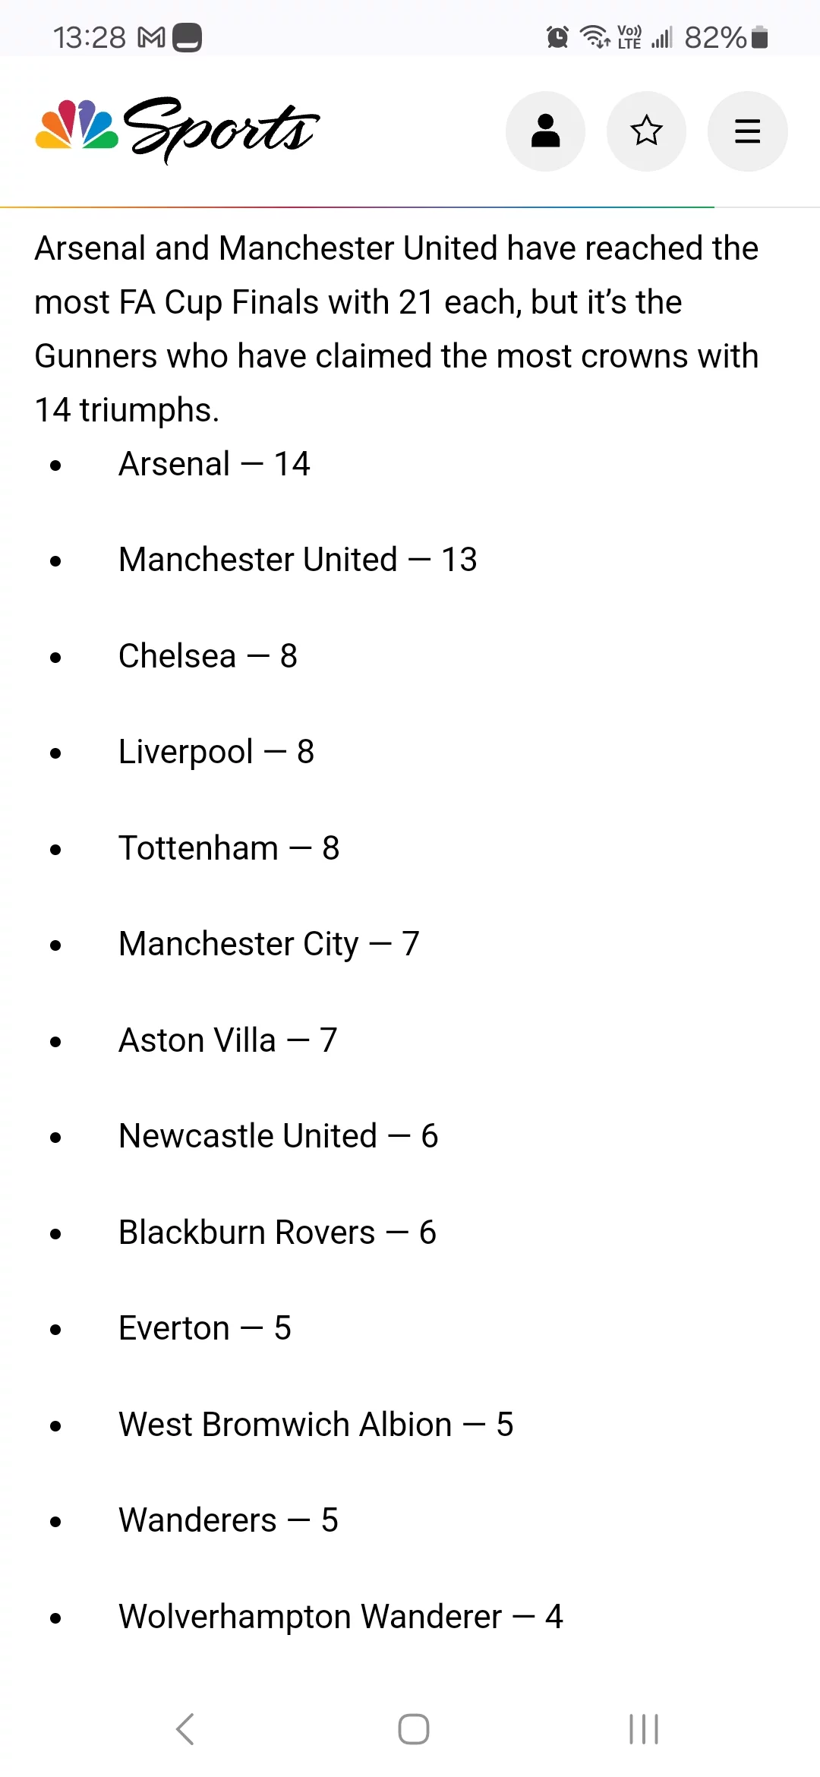820x1777 pixels.
Task: Tap the Android back arrow
Action: tap(184, 1729)
